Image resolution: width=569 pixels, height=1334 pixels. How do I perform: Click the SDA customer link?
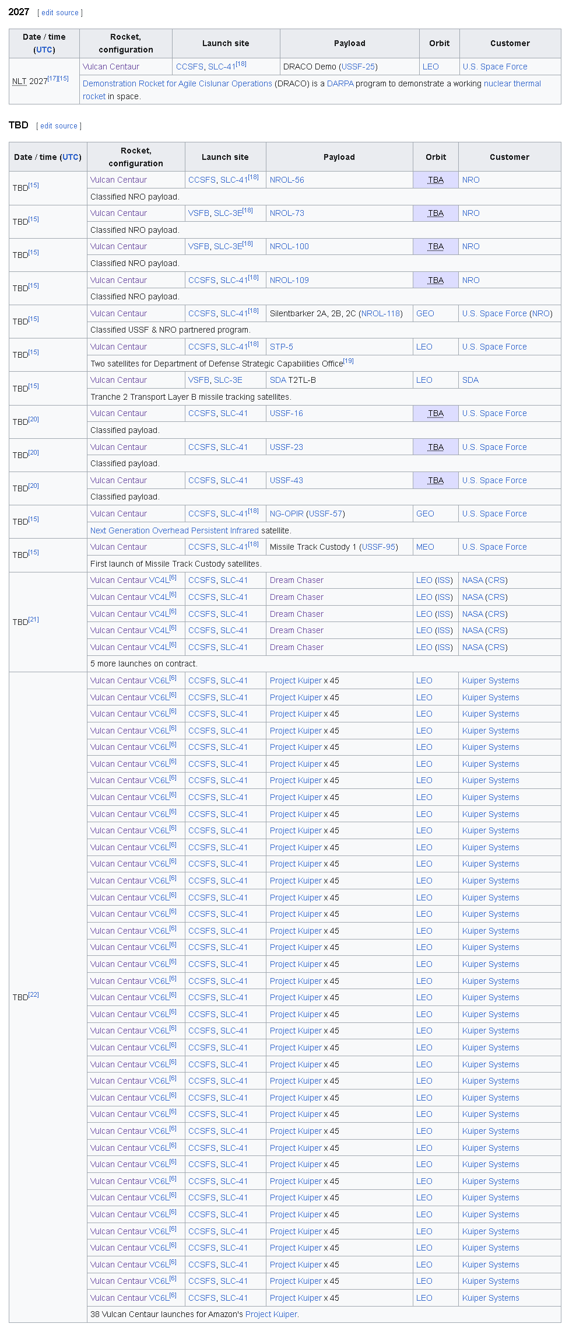[470, 380]
